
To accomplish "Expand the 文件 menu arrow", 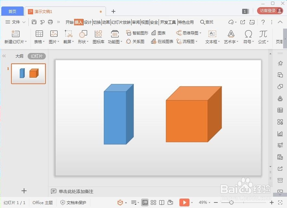I will tap(24, 22).
